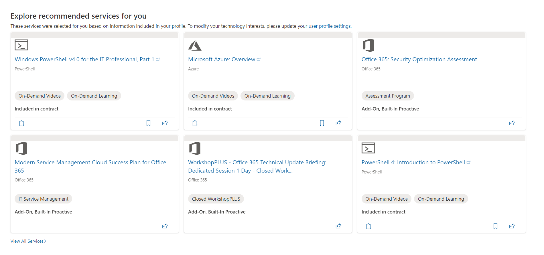The height and width of the screenshot is (255, 544).
Task: Click 'PowerShell' label under Windows PowerShell v4.0 title
Action: (25, 69)
